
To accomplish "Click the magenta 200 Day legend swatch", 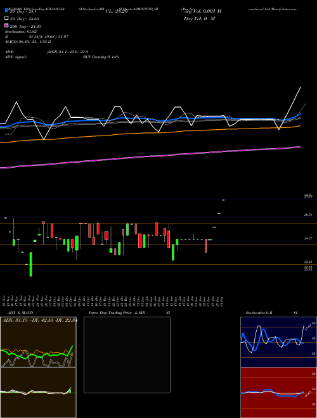I will (x=7, y=26).
